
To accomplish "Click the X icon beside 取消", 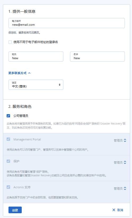I will click(114, 210).
